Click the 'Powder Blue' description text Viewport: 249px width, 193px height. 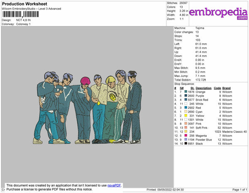tap(204, 140)
